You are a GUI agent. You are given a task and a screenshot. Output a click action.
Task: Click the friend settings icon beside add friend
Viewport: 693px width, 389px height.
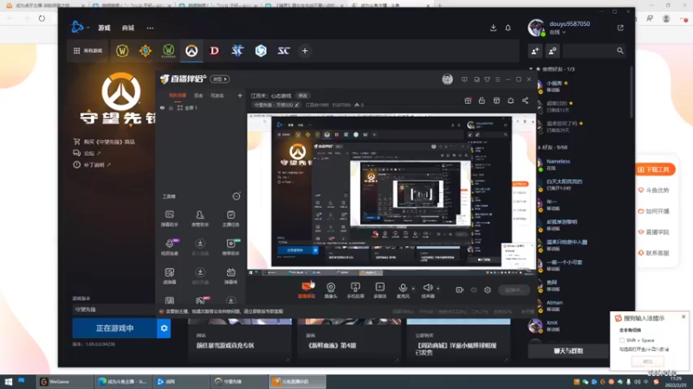click(553, 51)
